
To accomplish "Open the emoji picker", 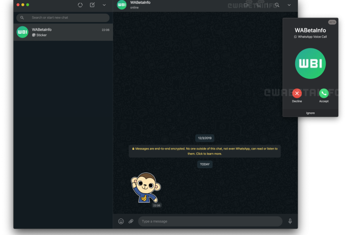I will [121, 221].
